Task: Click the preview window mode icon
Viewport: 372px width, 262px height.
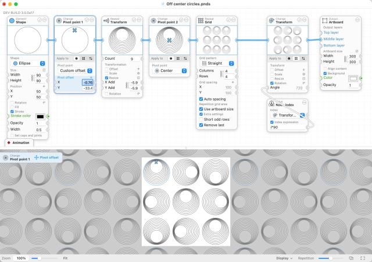Action: 351,258
